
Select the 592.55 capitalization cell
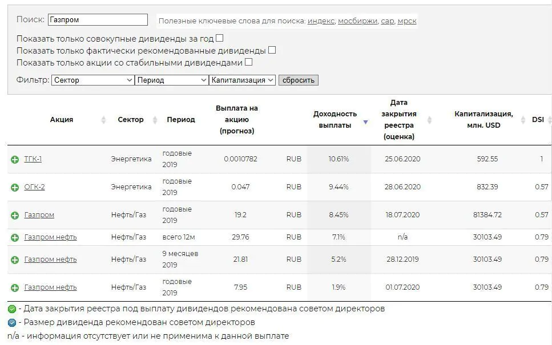tap(487, 159)
